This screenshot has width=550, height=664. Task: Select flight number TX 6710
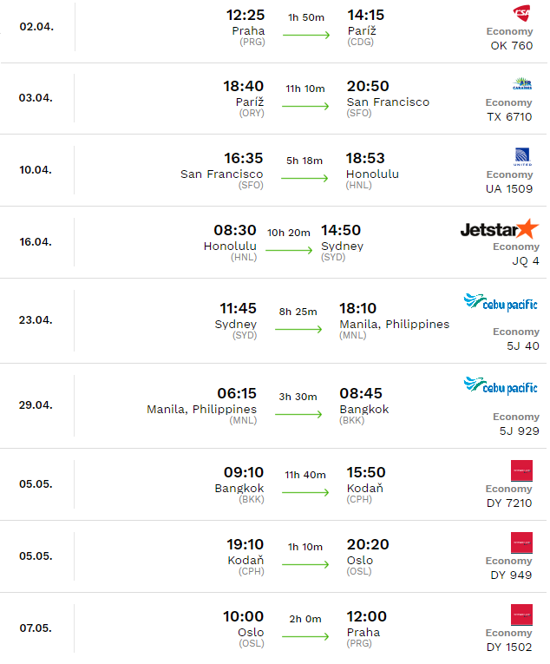click(x=509, y=117)
